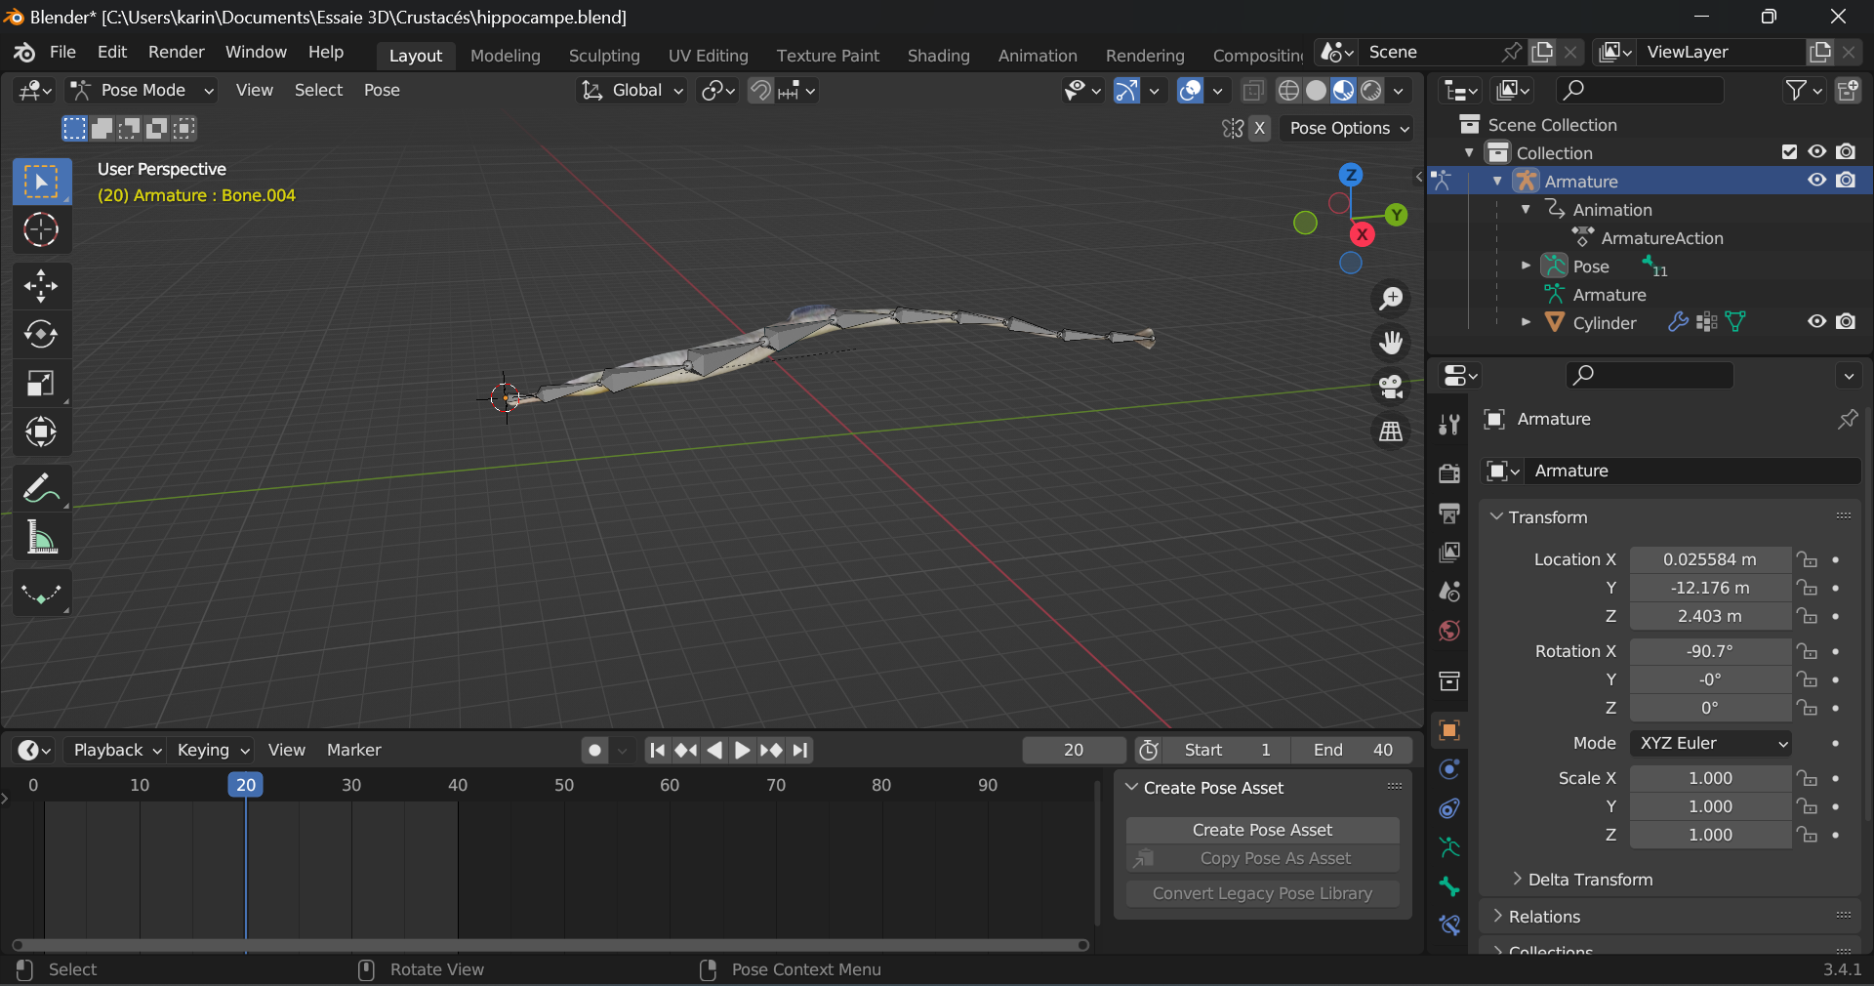Toggle the auto keying record button
The height and width of the screenshot is (986, 1874).
click(594, 750)
